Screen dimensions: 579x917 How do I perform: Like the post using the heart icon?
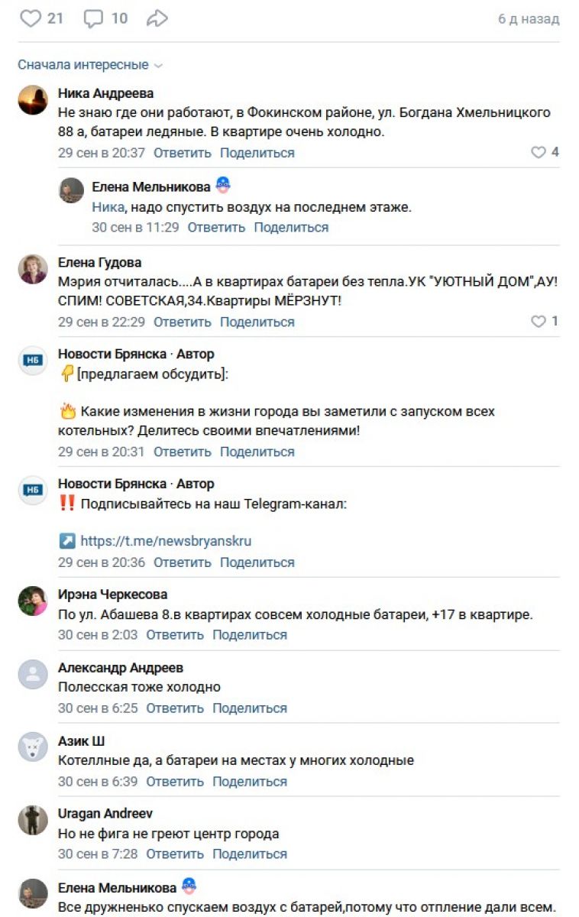(30, 19)
